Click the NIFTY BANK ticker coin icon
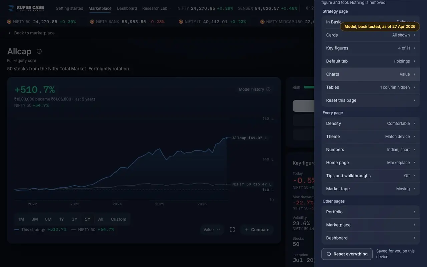Image resolution: width=427 pixels, height=267 pixels. [x=92, y=22]
